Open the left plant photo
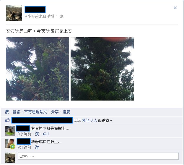Image resolution: width=184 pixels, height=165 pixels. click(x=38, y=69)
